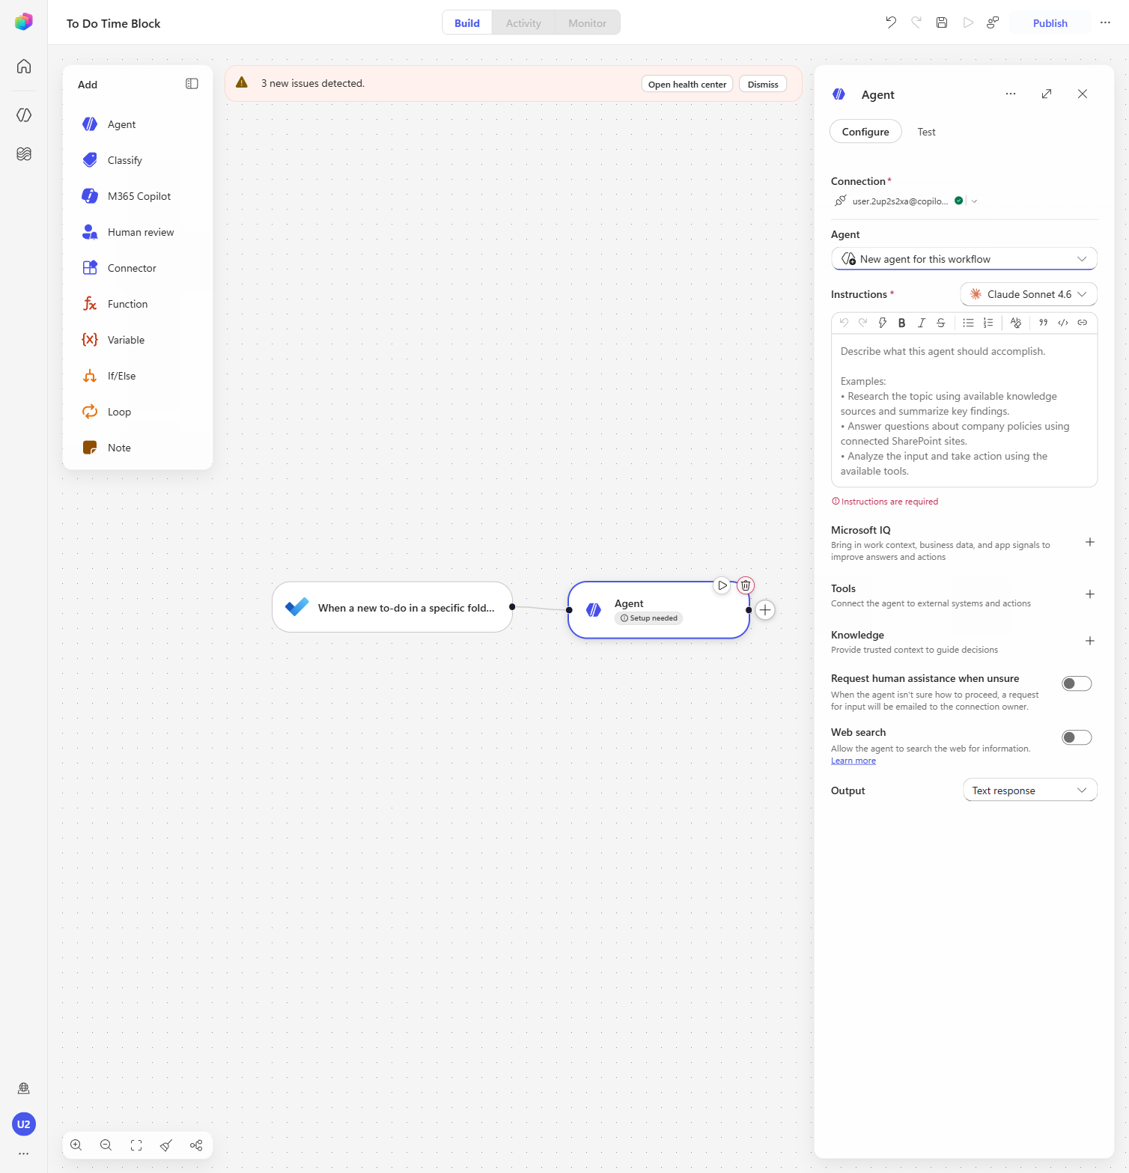
Task: Expand the Agent panel to full size
Action: pos(1047,94)
